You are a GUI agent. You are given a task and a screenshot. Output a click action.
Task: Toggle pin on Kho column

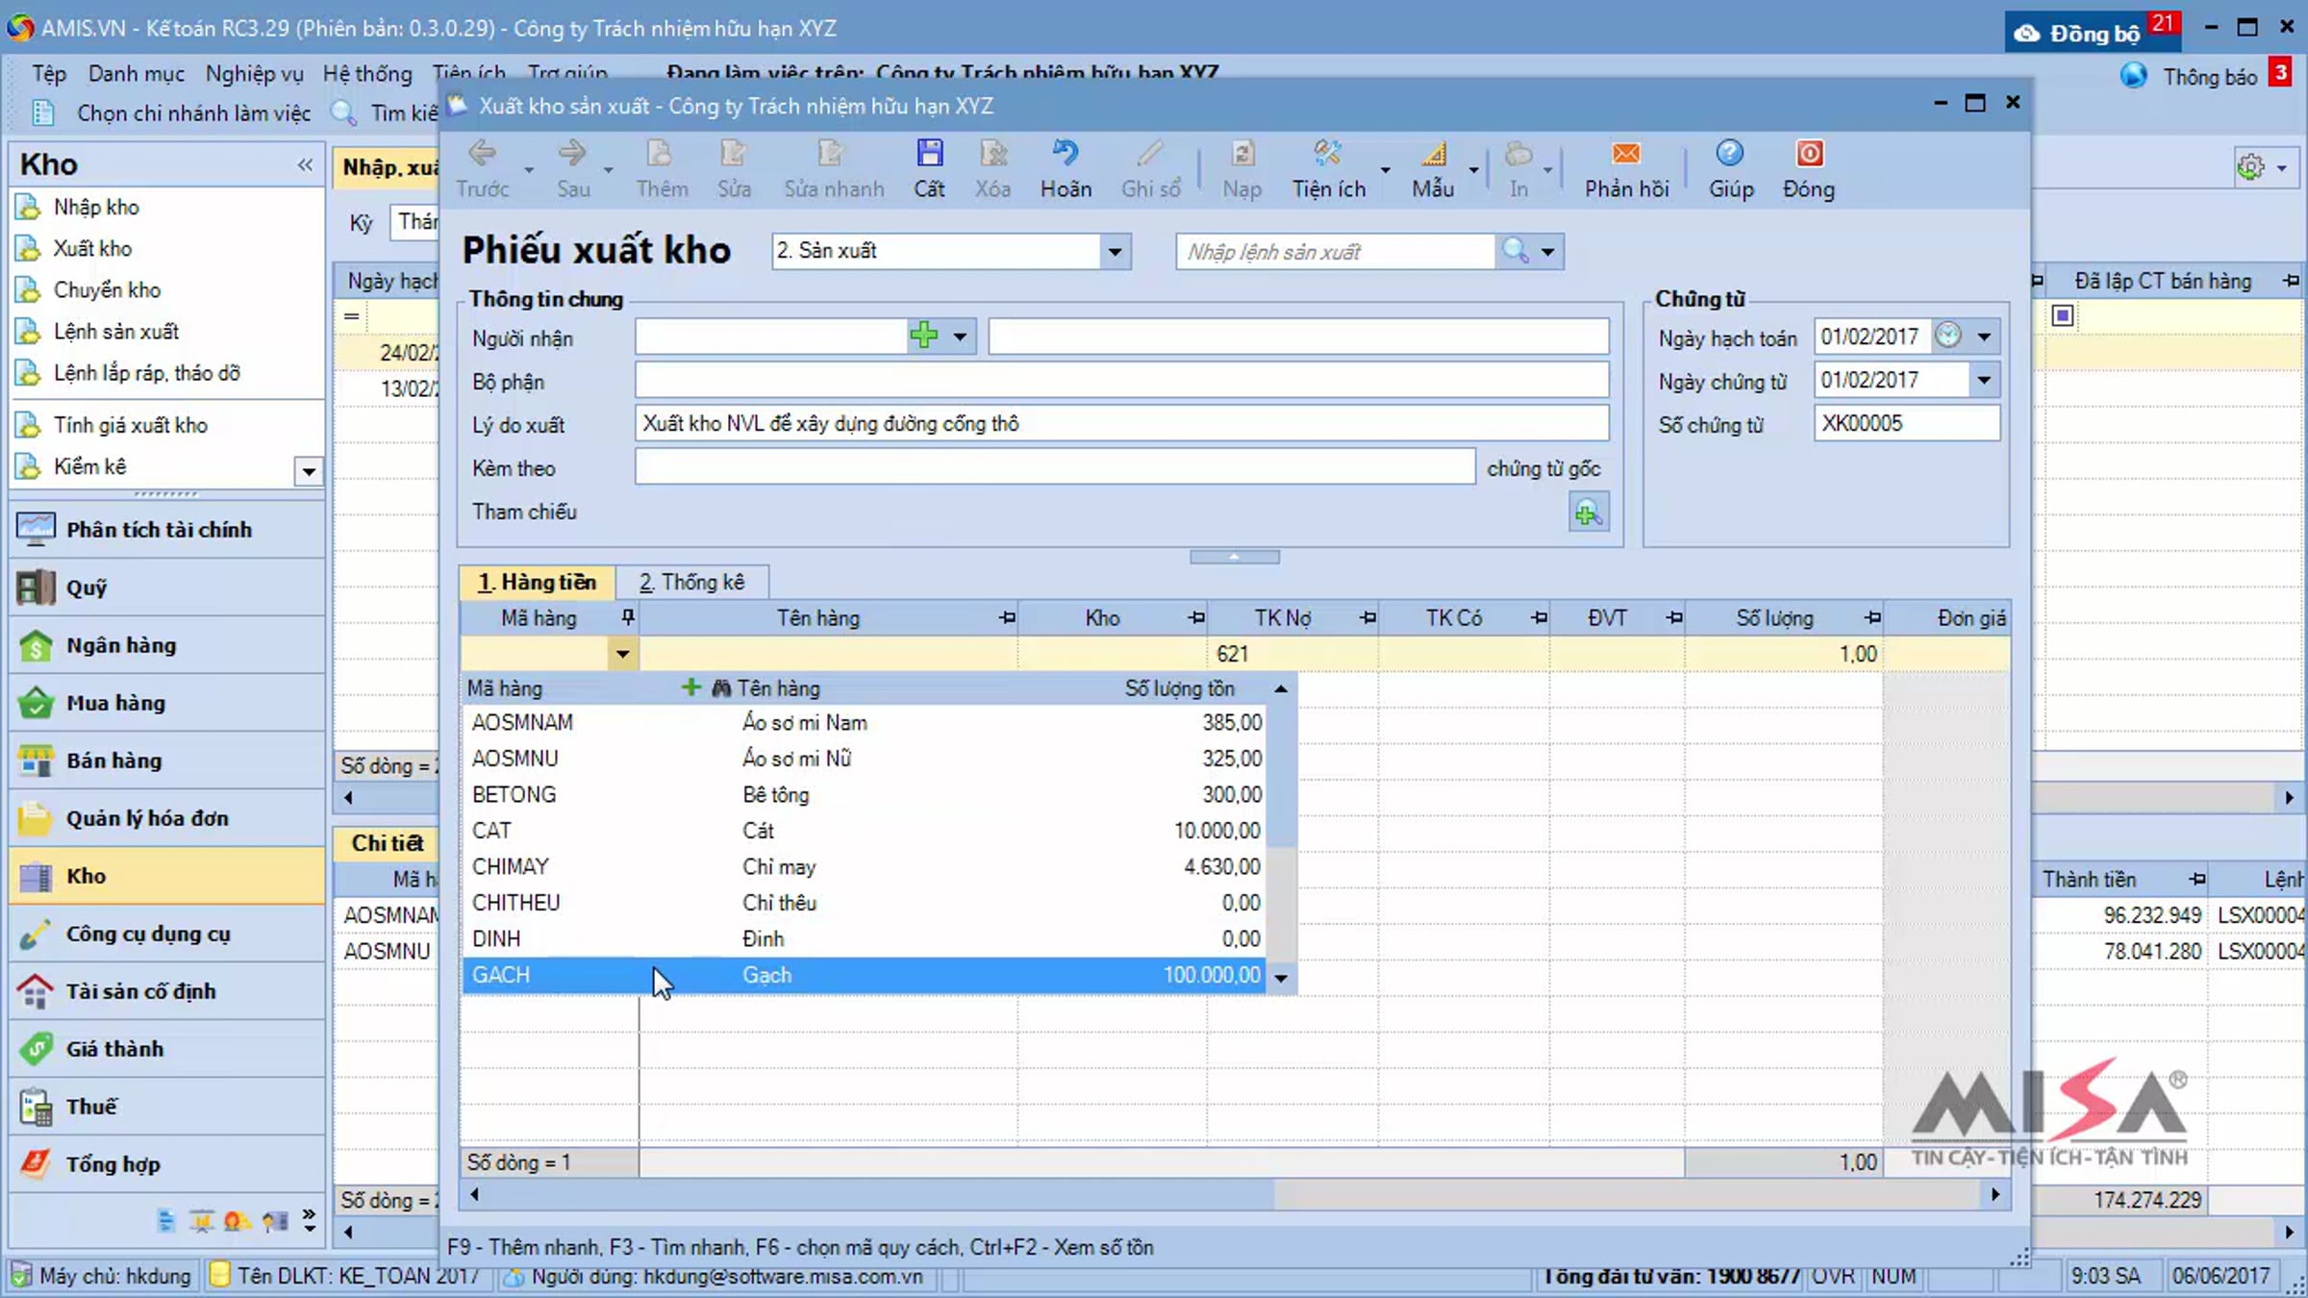coord(1195,617)
